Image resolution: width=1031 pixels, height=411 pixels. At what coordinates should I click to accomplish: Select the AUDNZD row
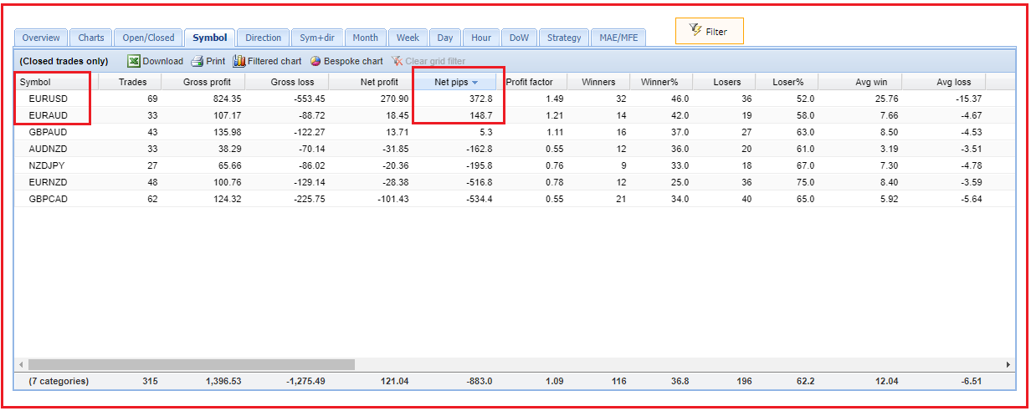515,149
